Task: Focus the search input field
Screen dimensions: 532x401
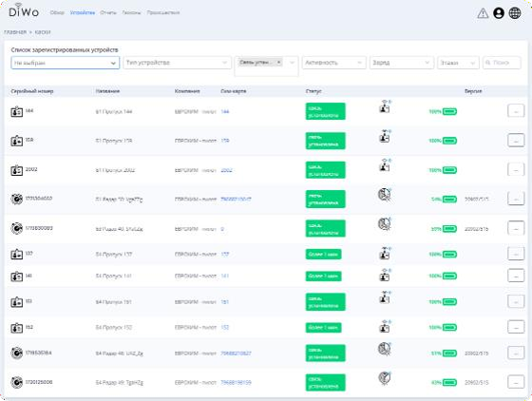Action: coord(502,63)
